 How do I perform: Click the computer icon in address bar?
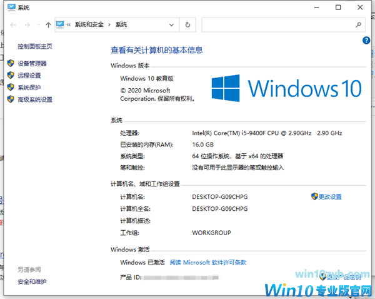click(60, 24)
